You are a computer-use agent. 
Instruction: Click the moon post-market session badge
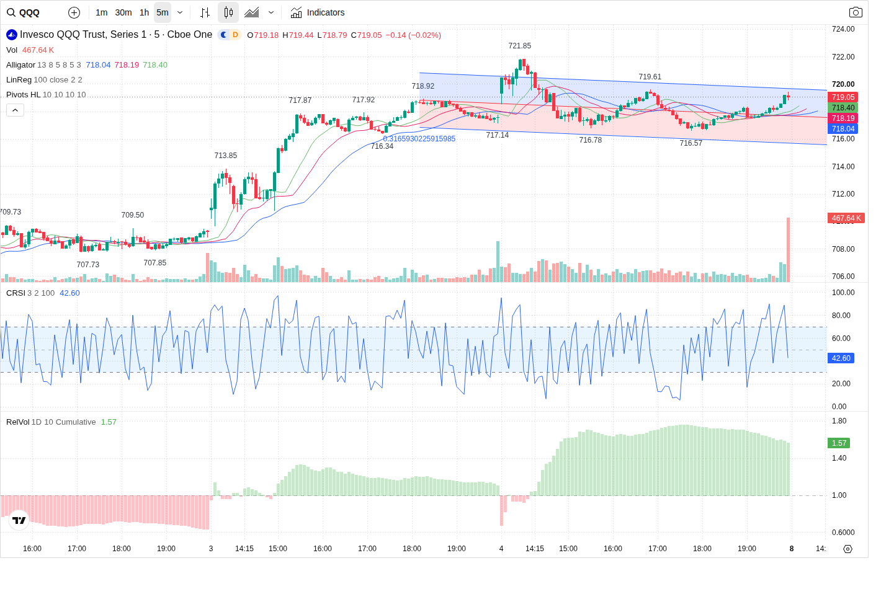click(224, 35)
